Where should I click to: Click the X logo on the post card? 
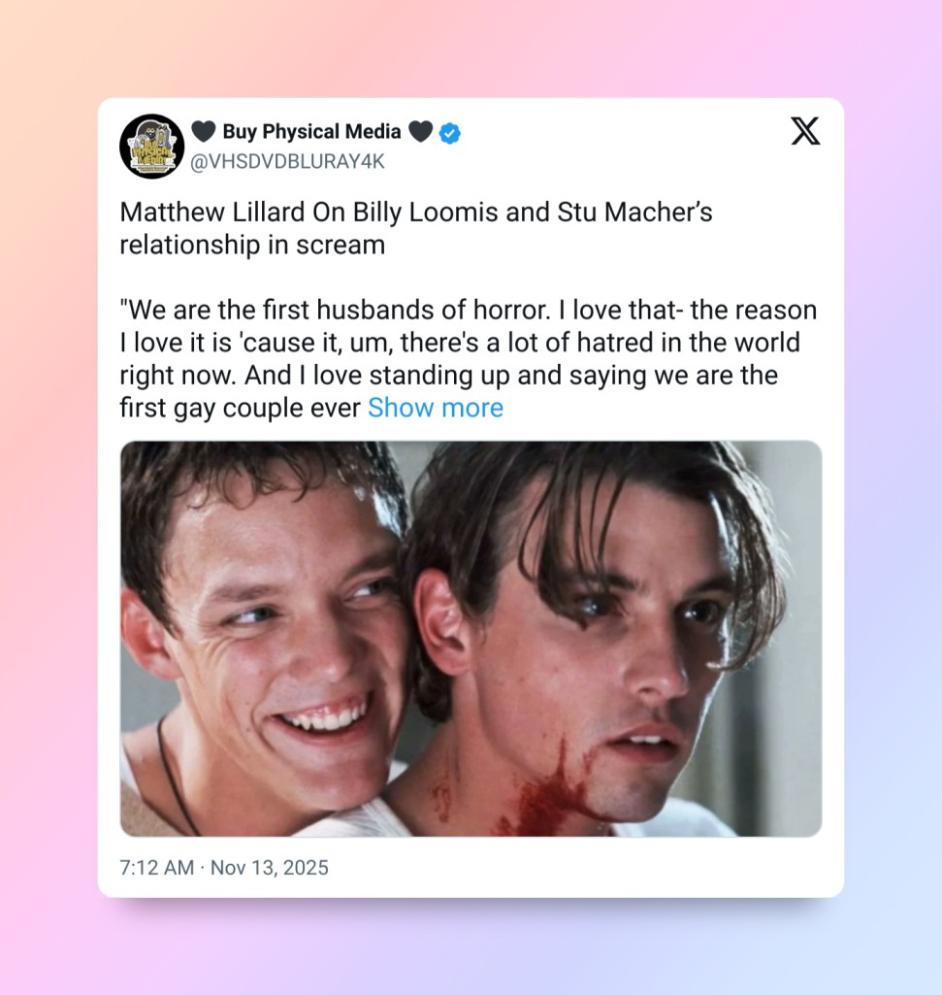tap(805, 131)
